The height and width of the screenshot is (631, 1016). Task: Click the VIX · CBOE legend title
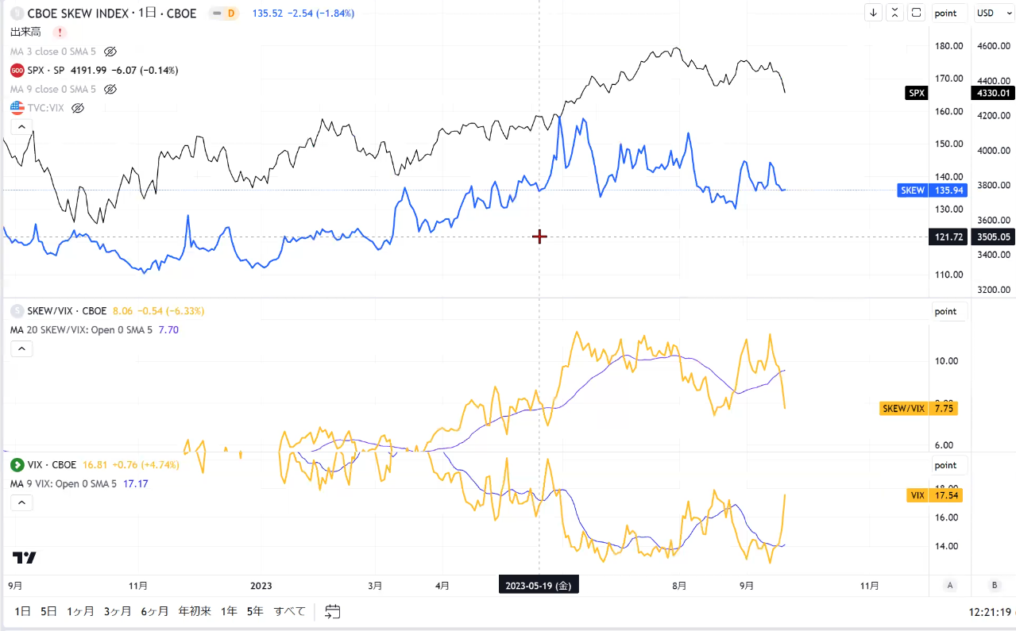(52, 465)
